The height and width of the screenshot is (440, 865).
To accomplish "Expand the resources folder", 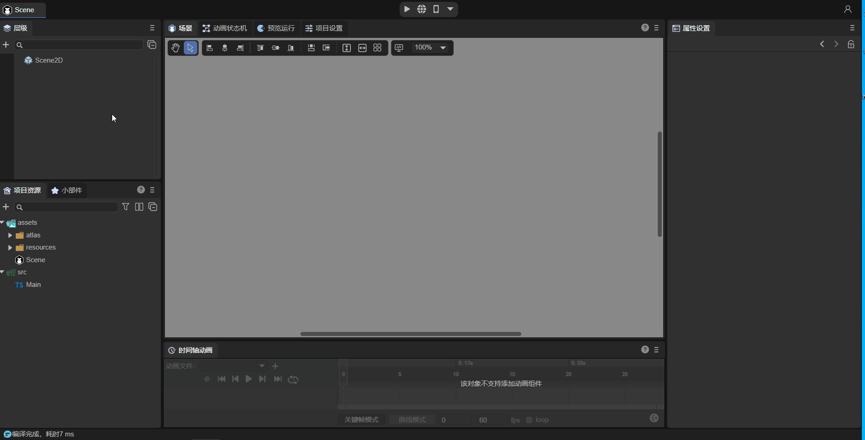I will [10, 247].
